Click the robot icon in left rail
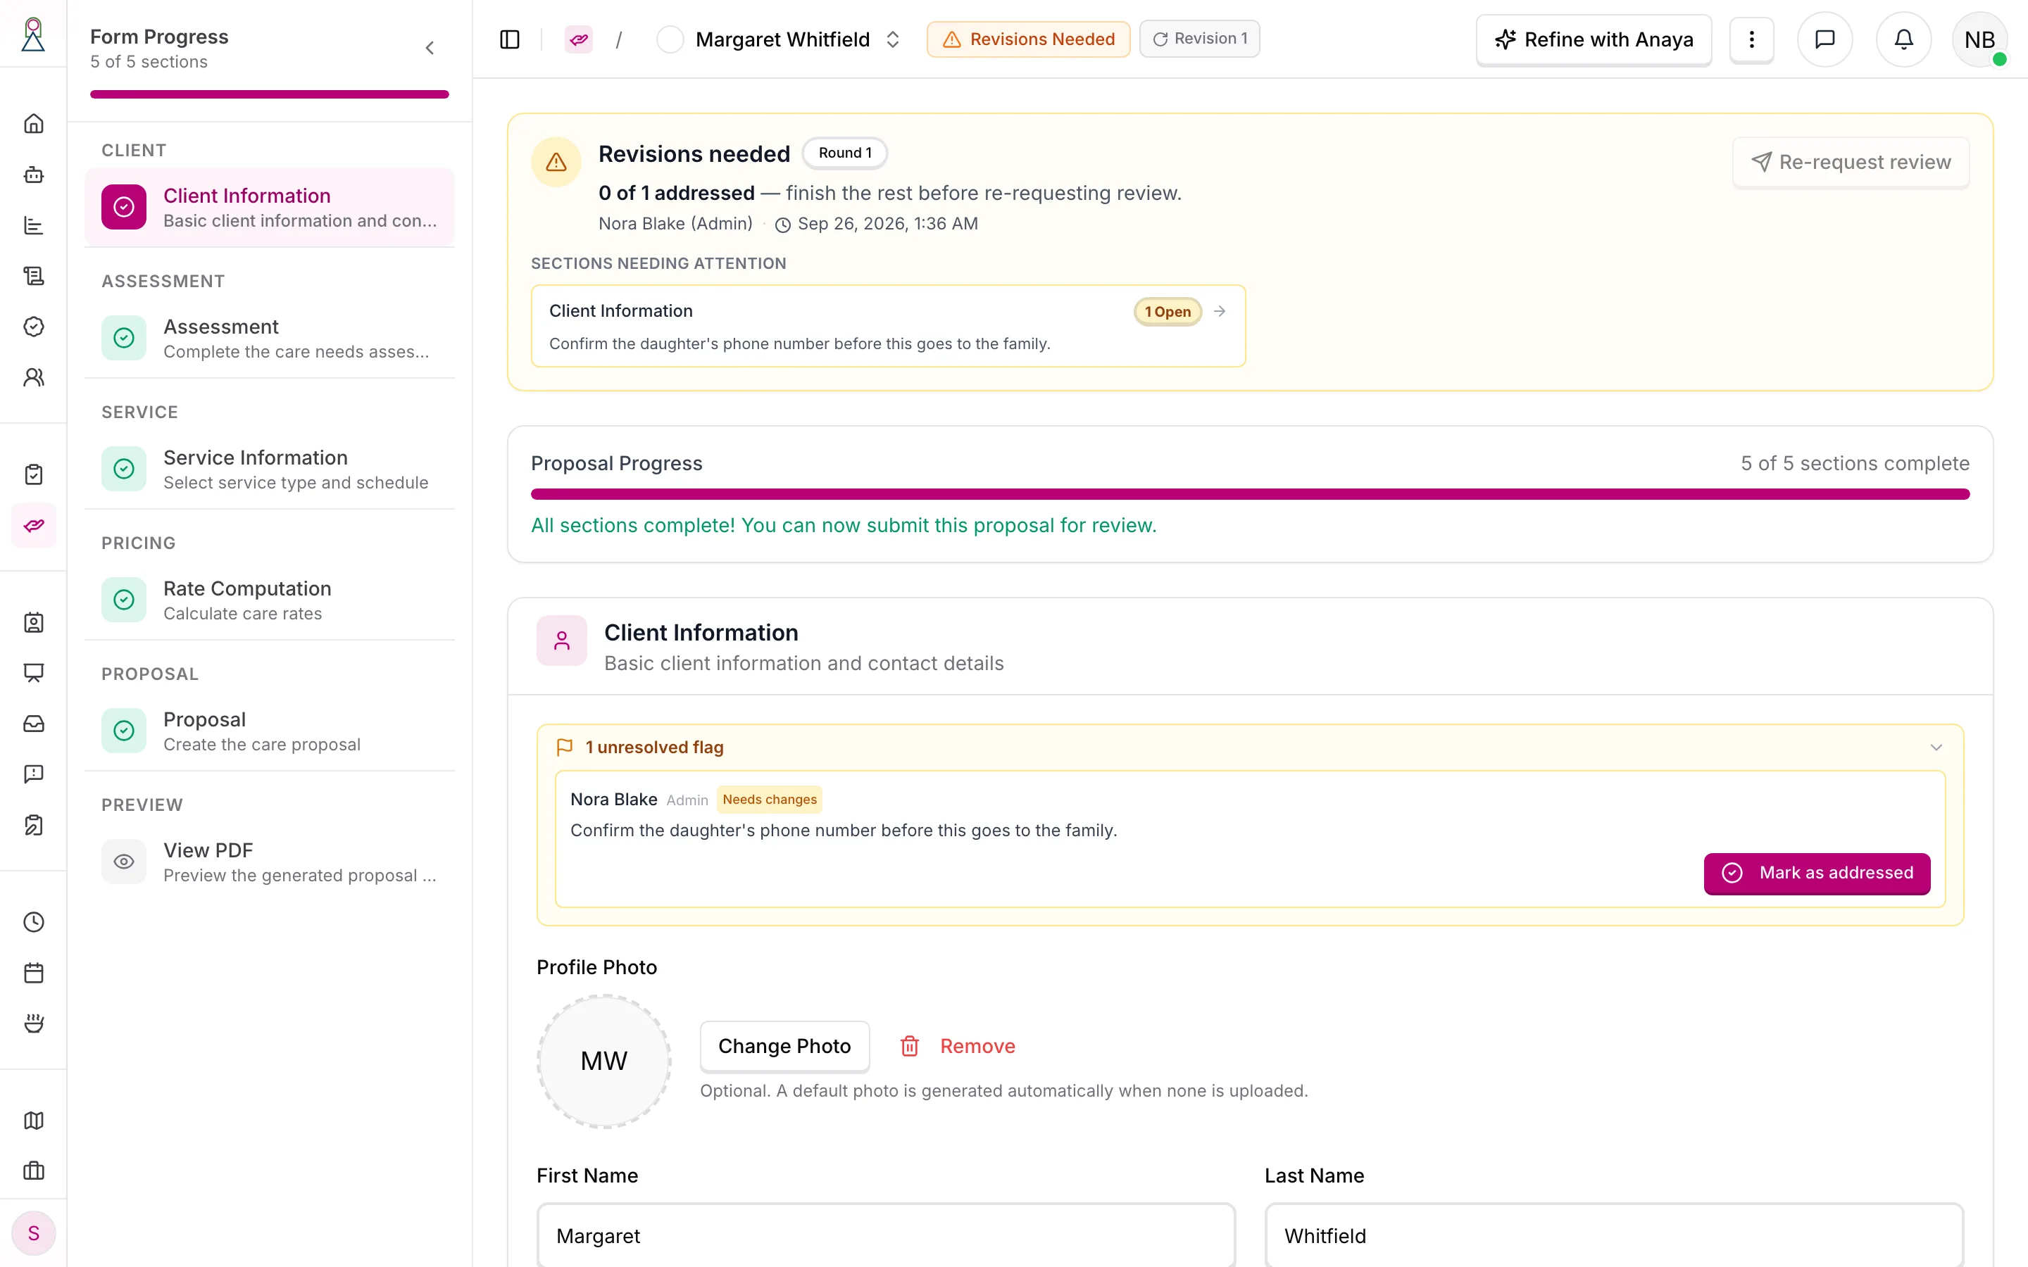The height and width of the screenshot is (1267, 2028). [34, 175]
